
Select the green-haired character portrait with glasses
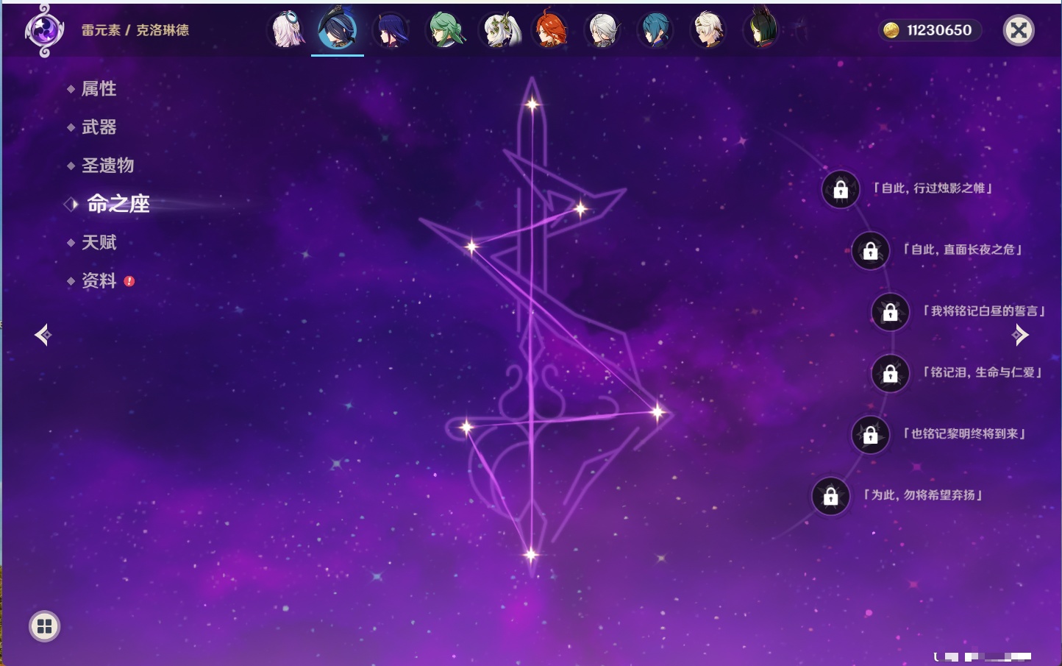point(446,30)
